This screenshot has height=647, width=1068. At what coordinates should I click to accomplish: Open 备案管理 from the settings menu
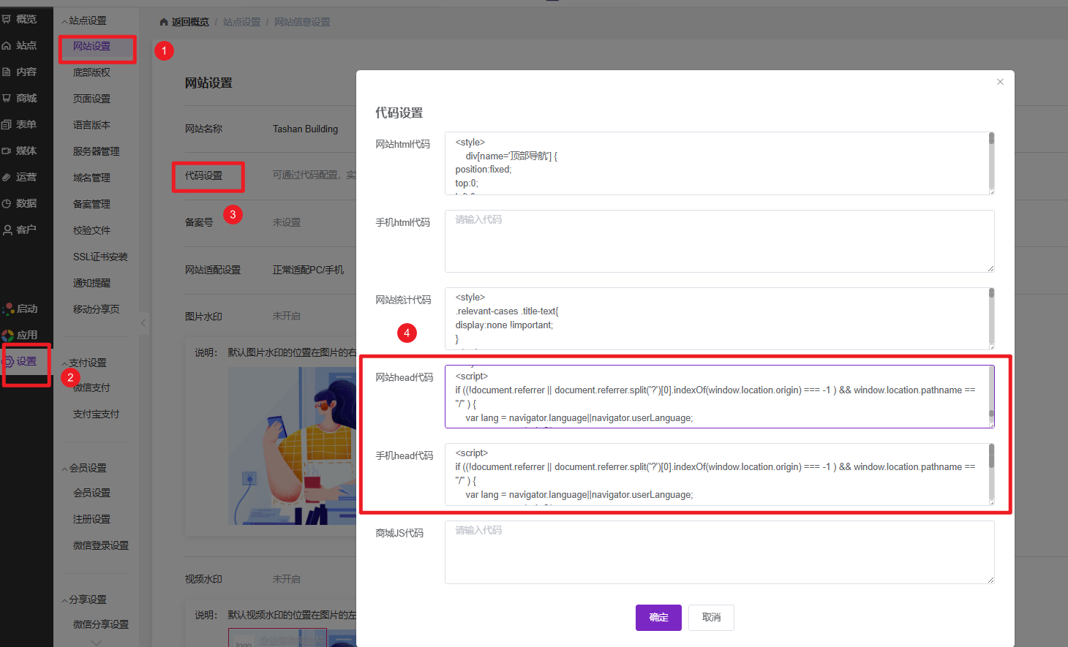(x=91, y=204)
